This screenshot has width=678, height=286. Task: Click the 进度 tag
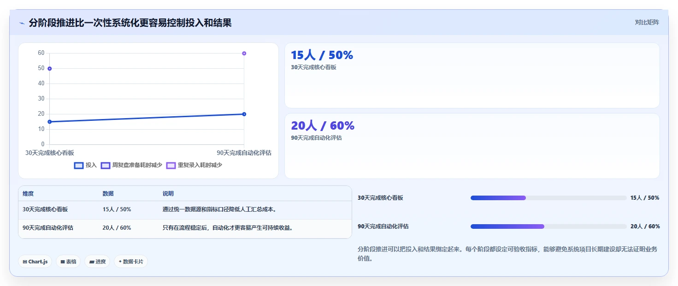click(97, 262)
